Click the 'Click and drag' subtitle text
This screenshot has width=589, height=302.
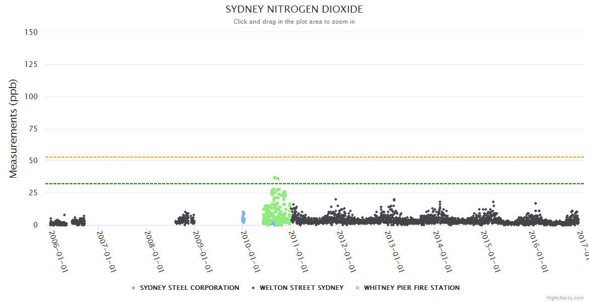(x=294, y=22)
